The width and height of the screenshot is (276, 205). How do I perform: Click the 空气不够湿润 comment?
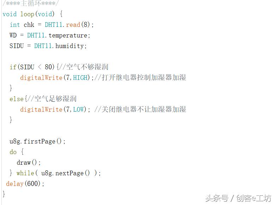coord(87,67)
